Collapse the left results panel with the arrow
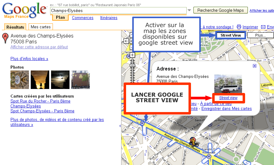This screenshot has width=274, height=165. 120,126
